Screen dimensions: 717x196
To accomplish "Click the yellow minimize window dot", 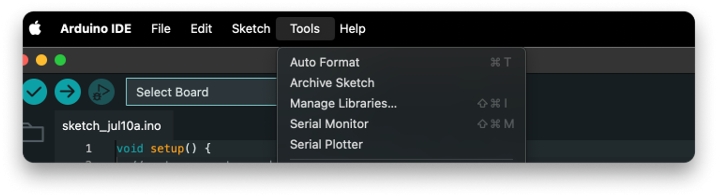I will (41, 61).
